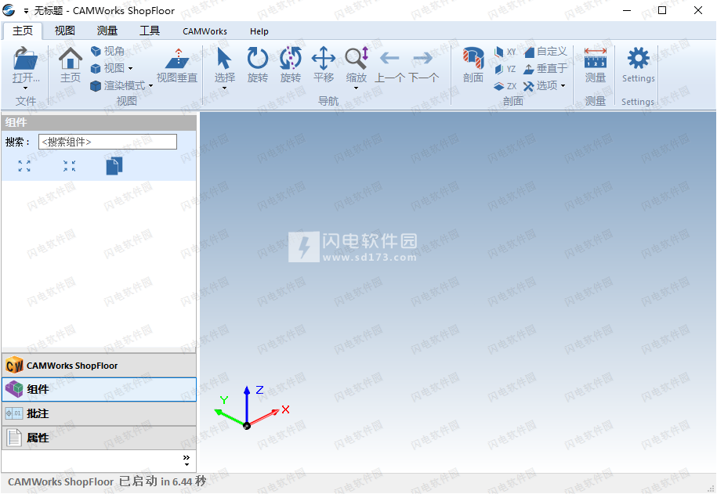Switch to the 测量 ribbon tab

(107, 31)
